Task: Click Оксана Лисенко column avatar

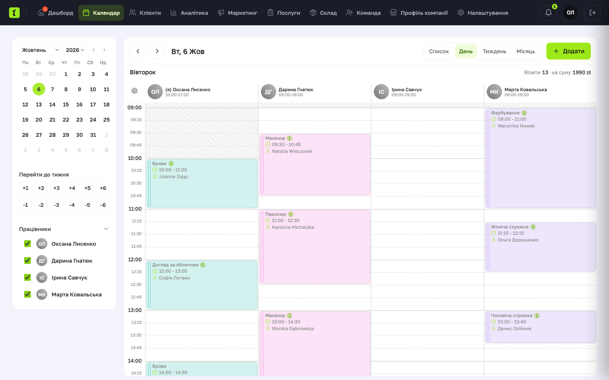Action: (x=155, y=92)
